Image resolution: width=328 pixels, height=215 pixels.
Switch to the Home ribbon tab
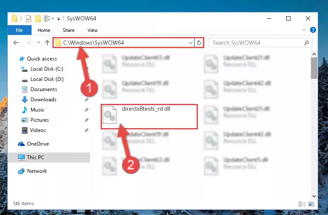tap(44, 30)
